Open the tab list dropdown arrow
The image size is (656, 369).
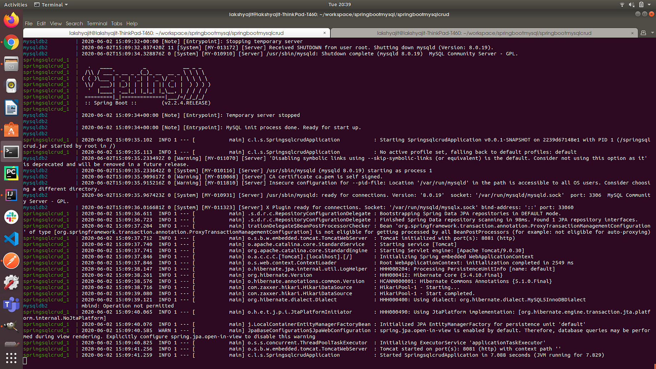pos(652,33)
